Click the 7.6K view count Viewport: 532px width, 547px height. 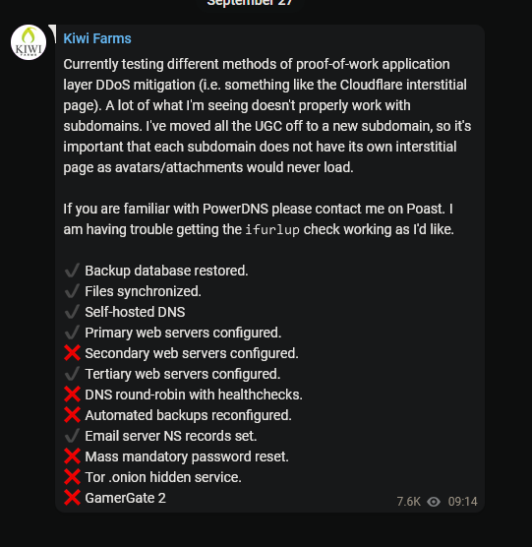tap(408, 502)
